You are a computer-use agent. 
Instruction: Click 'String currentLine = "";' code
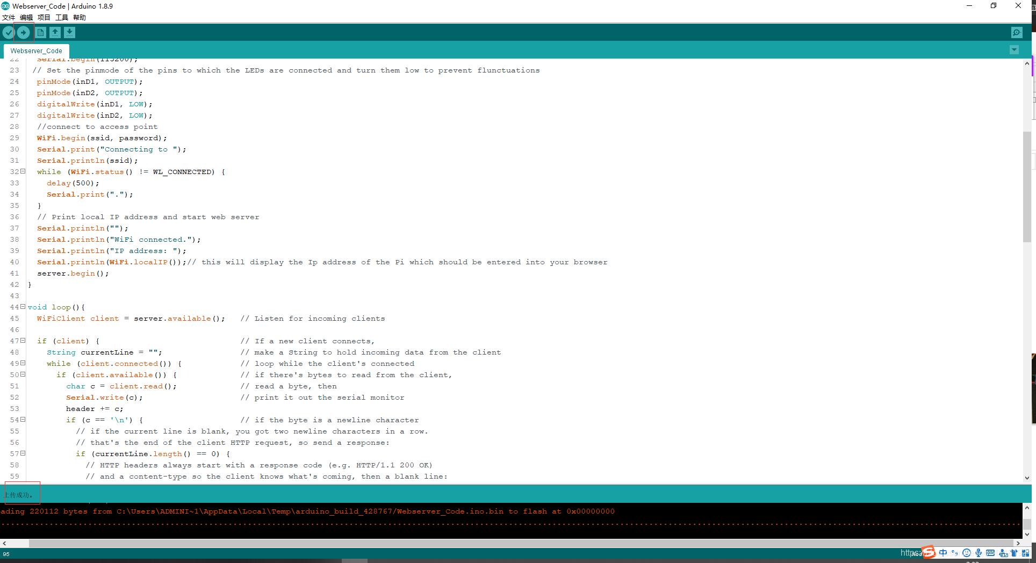coord(104,352)
